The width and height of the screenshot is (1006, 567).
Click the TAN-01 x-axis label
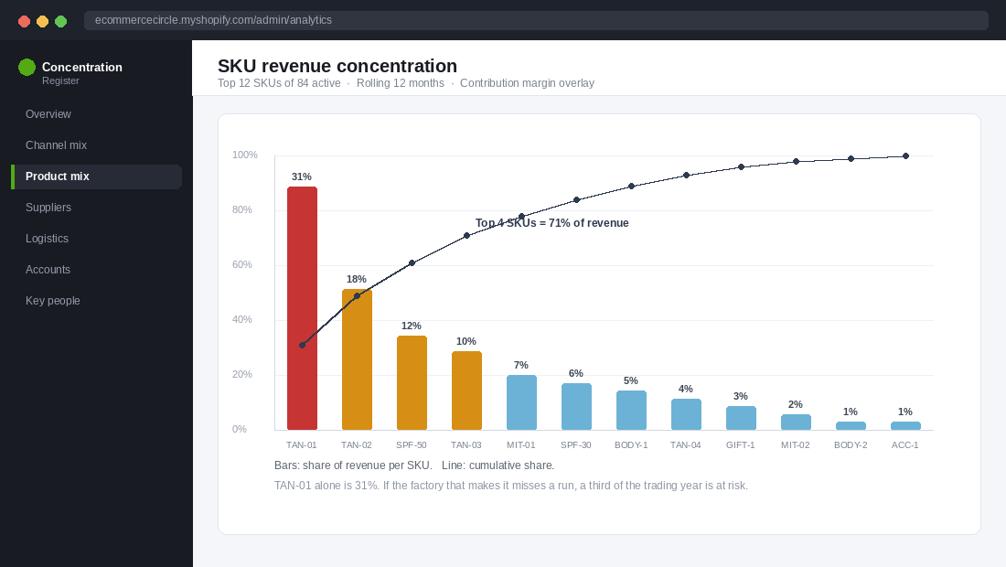[302, 444]
